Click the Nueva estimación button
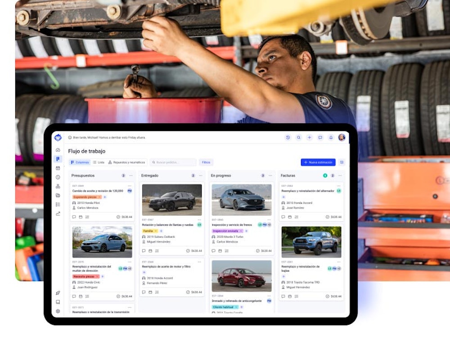This screenshot has height=340, width=450. [319, 162]
